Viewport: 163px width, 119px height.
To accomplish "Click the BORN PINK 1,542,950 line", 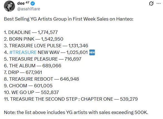I will tap(34, 39).
